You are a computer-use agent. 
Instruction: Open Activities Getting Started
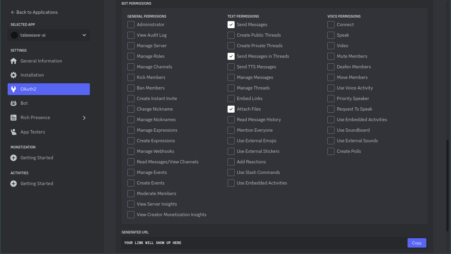(x=49, y=184)
